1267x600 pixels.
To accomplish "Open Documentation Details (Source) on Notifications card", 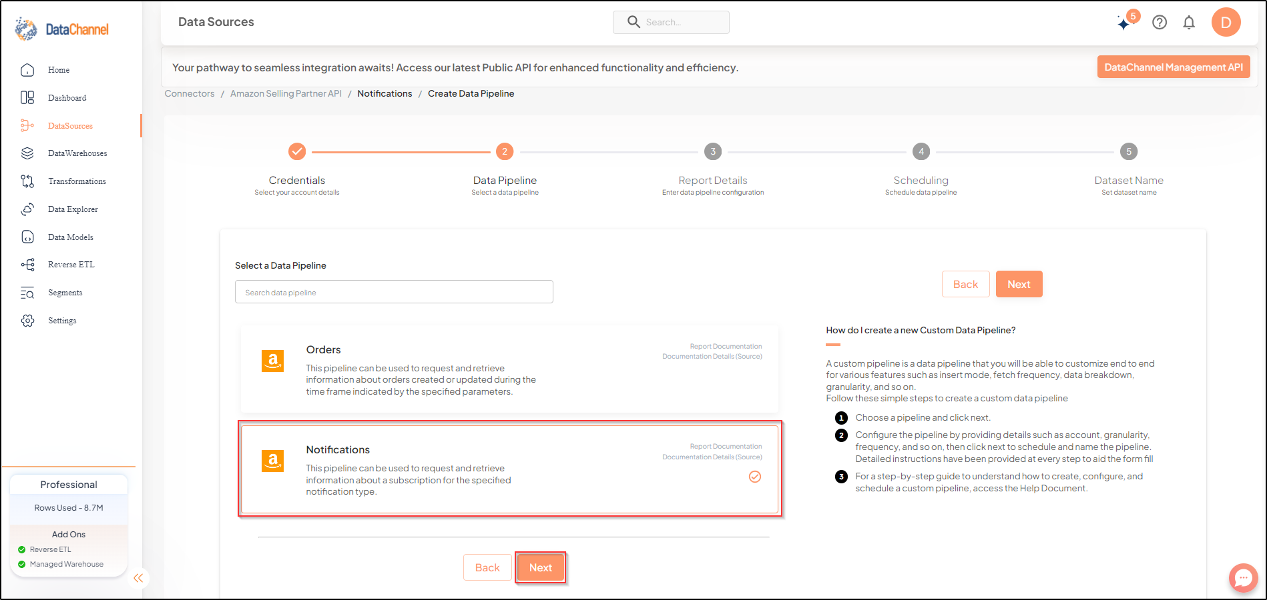I will pos(712,457).
